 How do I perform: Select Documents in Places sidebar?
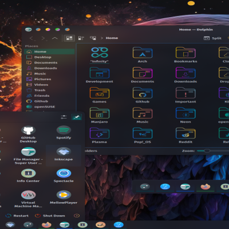49,62
